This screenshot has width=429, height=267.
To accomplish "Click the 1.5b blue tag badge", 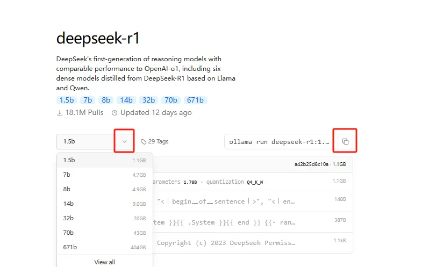I will pos(67,100).
